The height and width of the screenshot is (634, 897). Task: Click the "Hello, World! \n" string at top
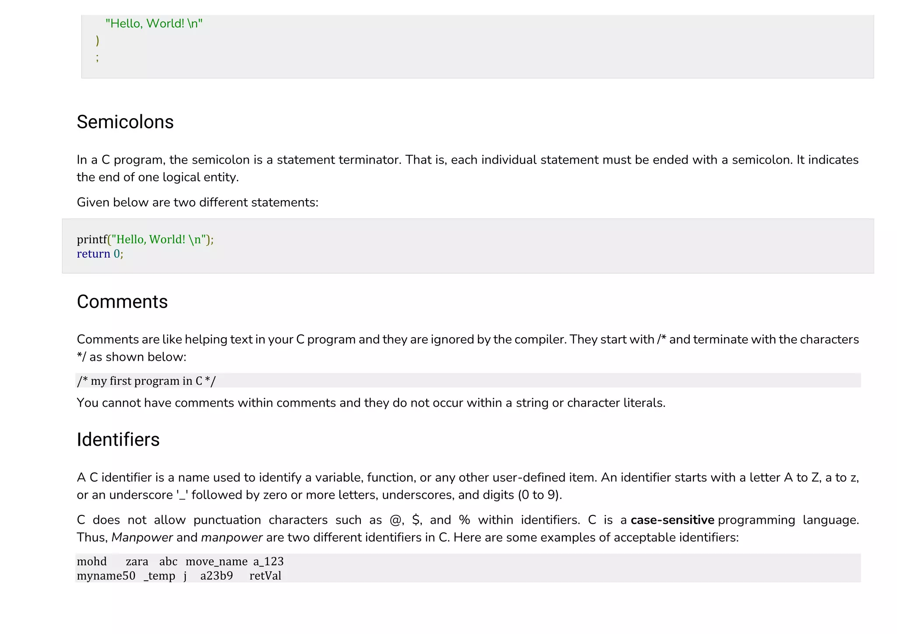[x=154, y=24]
